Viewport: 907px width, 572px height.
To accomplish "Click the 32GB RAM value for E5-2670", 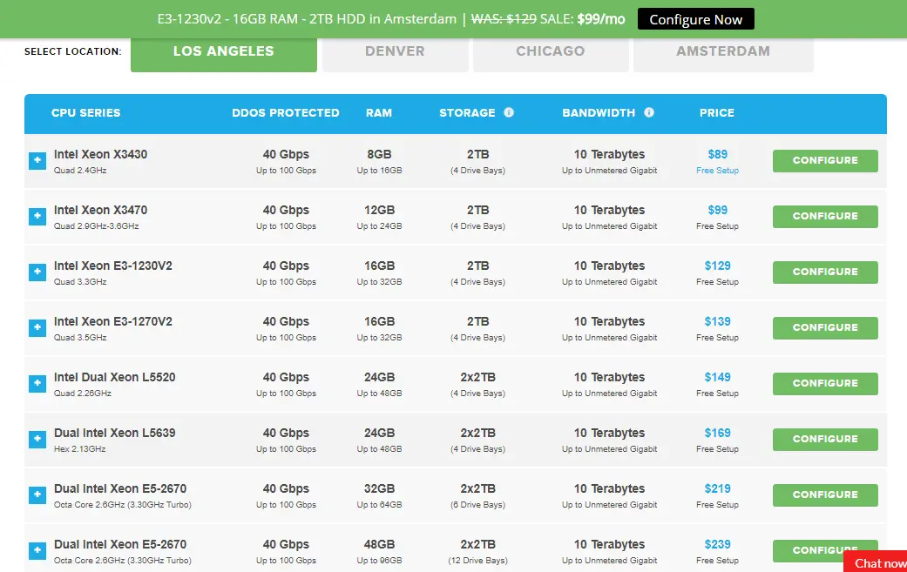I will pos(380,488).
